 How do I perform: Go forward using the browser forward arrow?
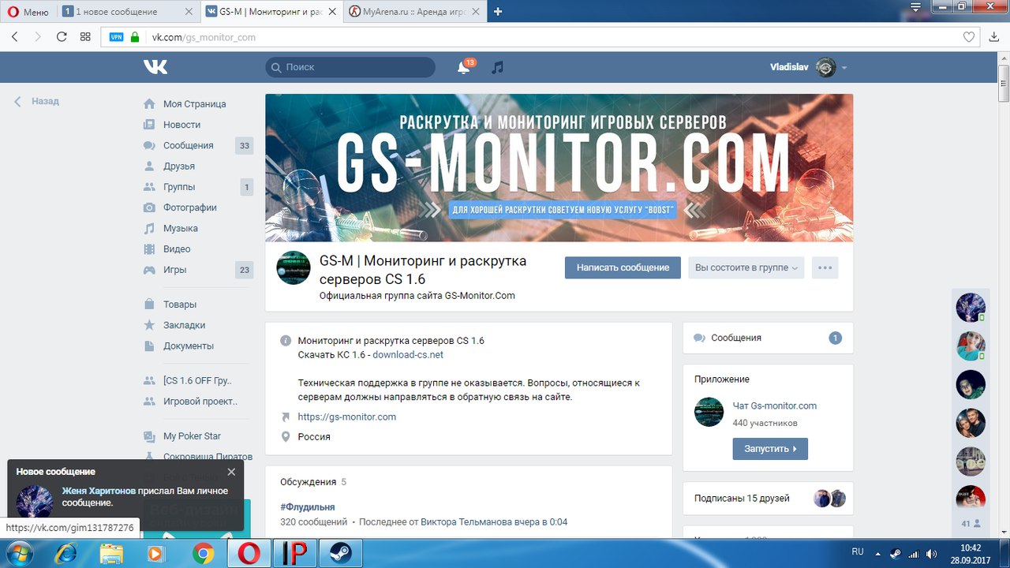pyautogui.click(x=37, y=37)
